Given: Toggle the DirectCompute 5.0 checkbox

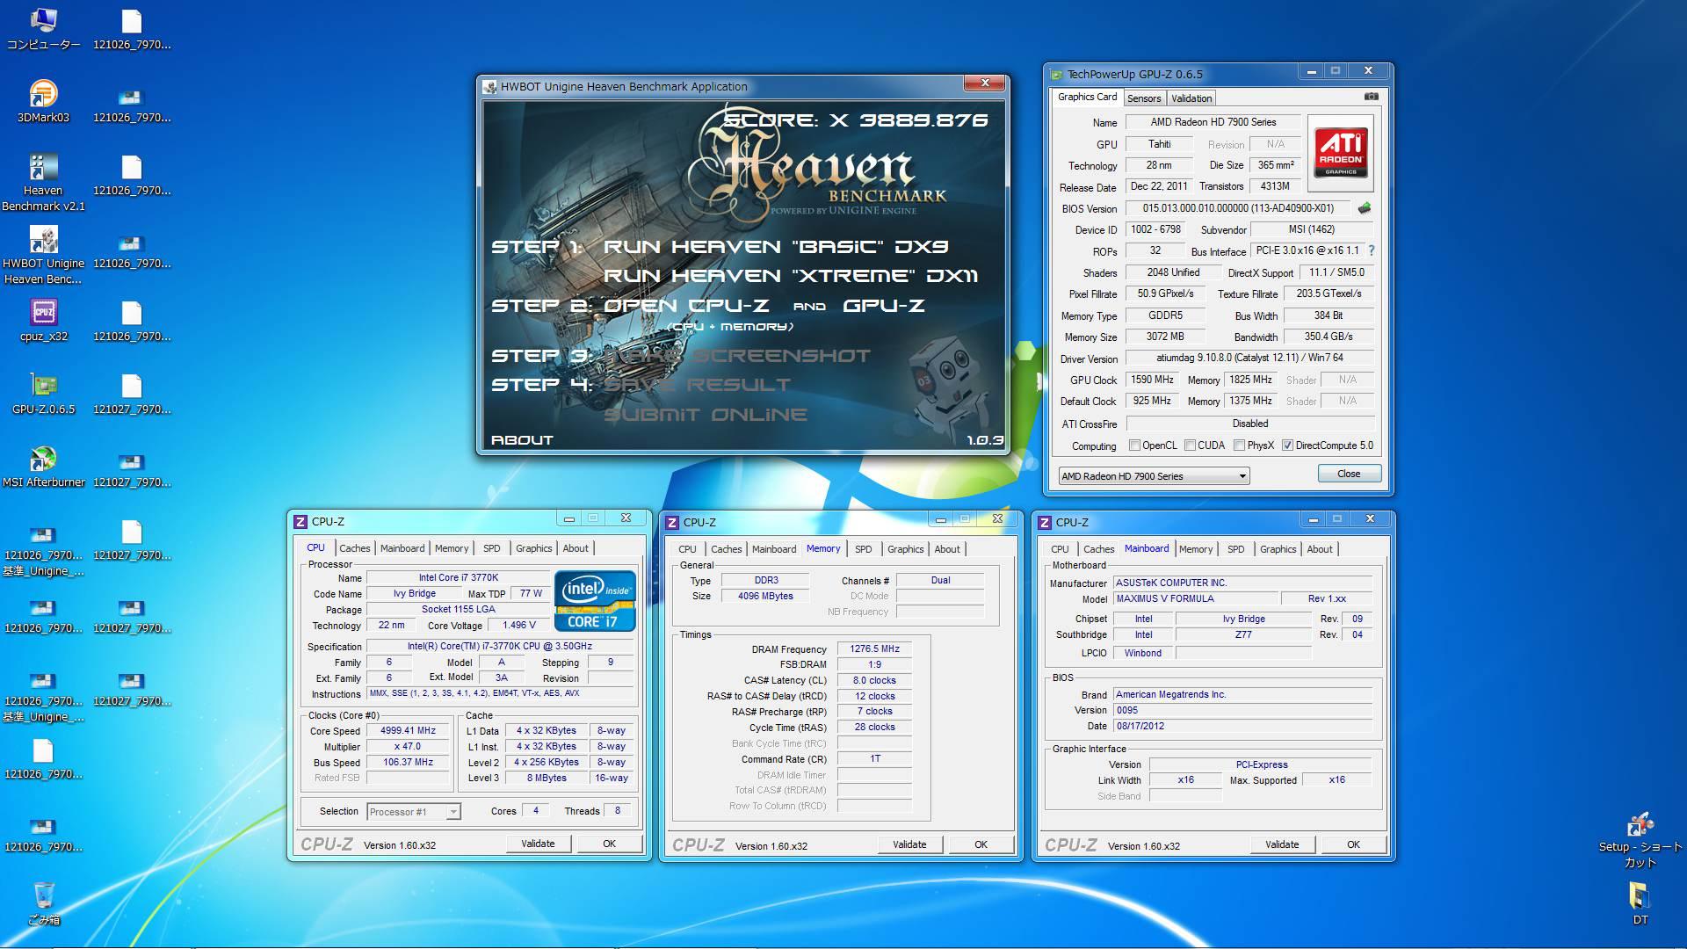Looking at the screenshot, I should 1287,446.
